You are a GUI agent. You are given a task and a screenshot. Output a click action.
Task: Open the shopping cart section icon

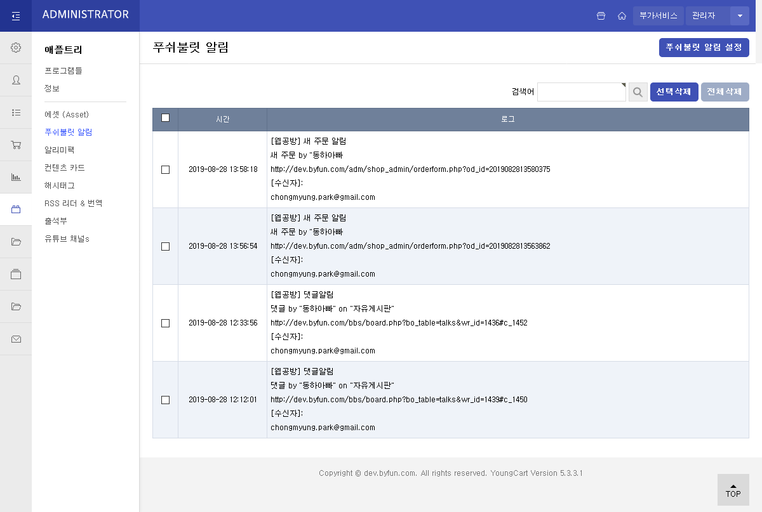click(16, 145)
